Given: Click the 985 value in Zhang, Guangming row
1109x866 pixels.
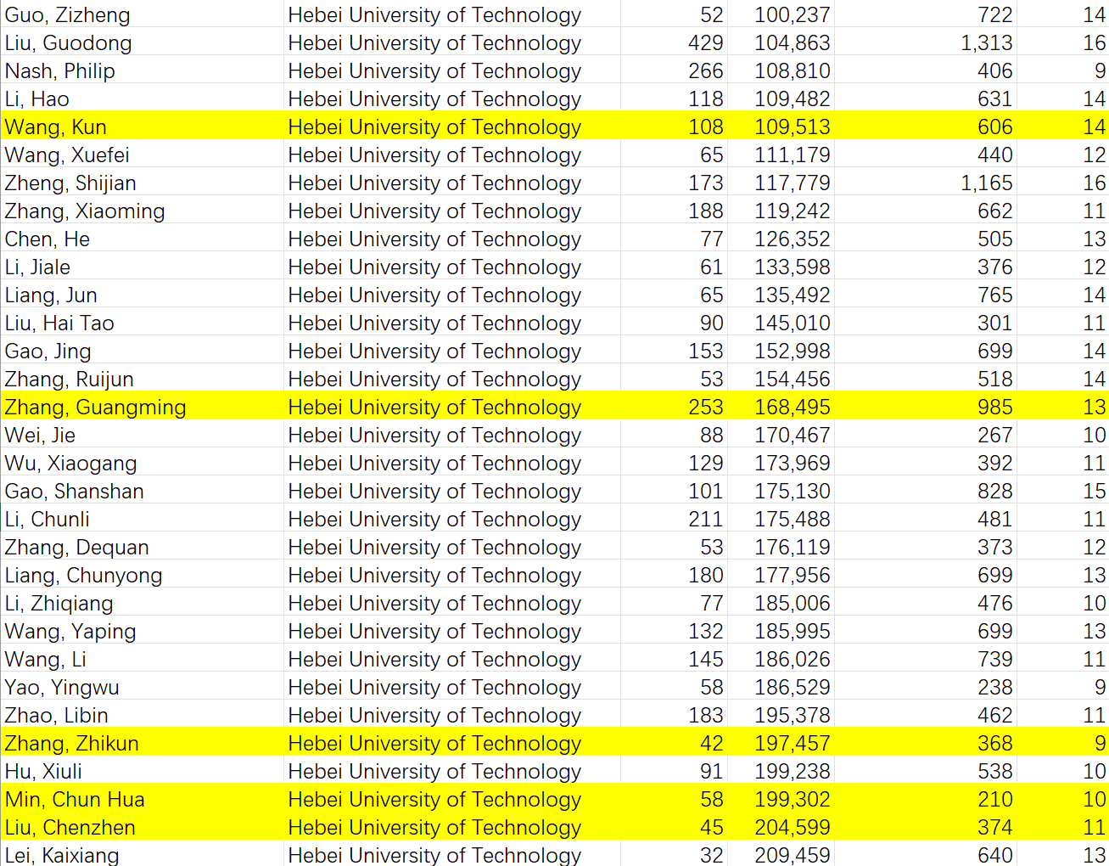Looking at the screenshot, I should pyautogui.click(x=994, y=408).
